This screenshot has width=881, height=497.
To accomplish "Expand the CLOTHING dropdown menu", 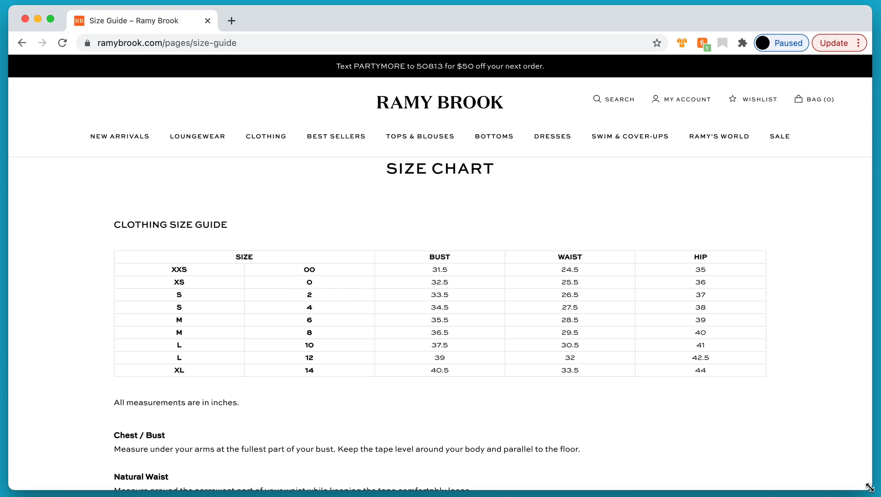I will [266, 136].
